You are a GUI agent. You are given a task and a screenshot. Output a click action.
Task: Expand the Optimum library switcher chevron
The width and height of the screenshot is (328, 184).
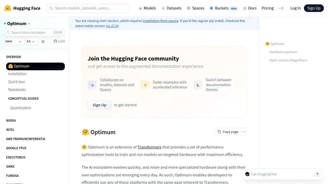click(x=29, y=24)
